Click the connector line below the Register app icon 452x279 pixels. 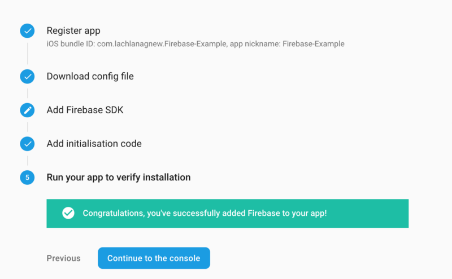pos(27,54)
